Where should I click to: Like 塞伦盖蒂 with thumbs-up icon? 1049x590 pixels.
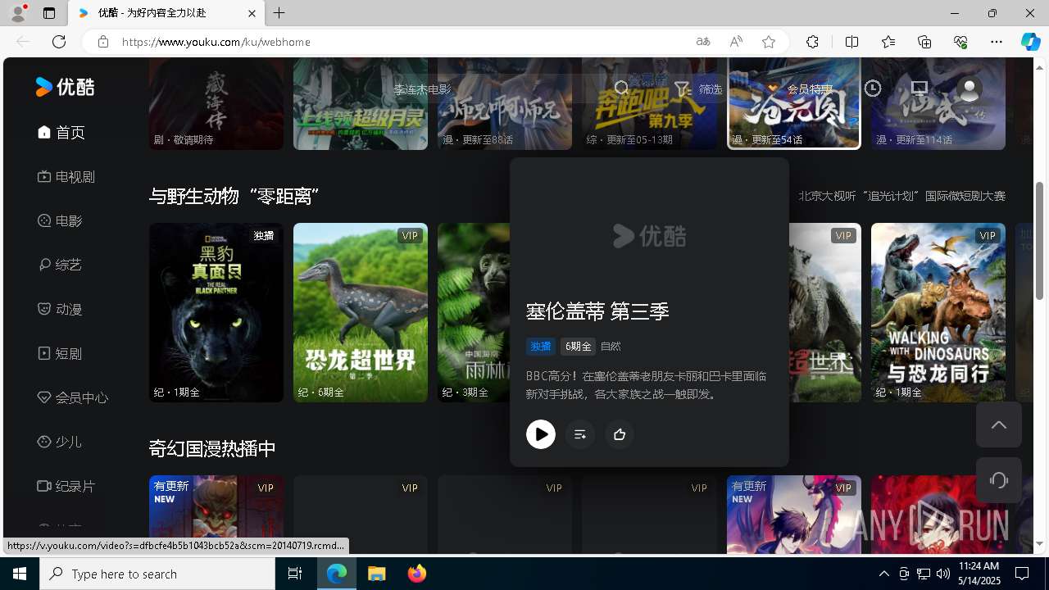click(620, 434)
